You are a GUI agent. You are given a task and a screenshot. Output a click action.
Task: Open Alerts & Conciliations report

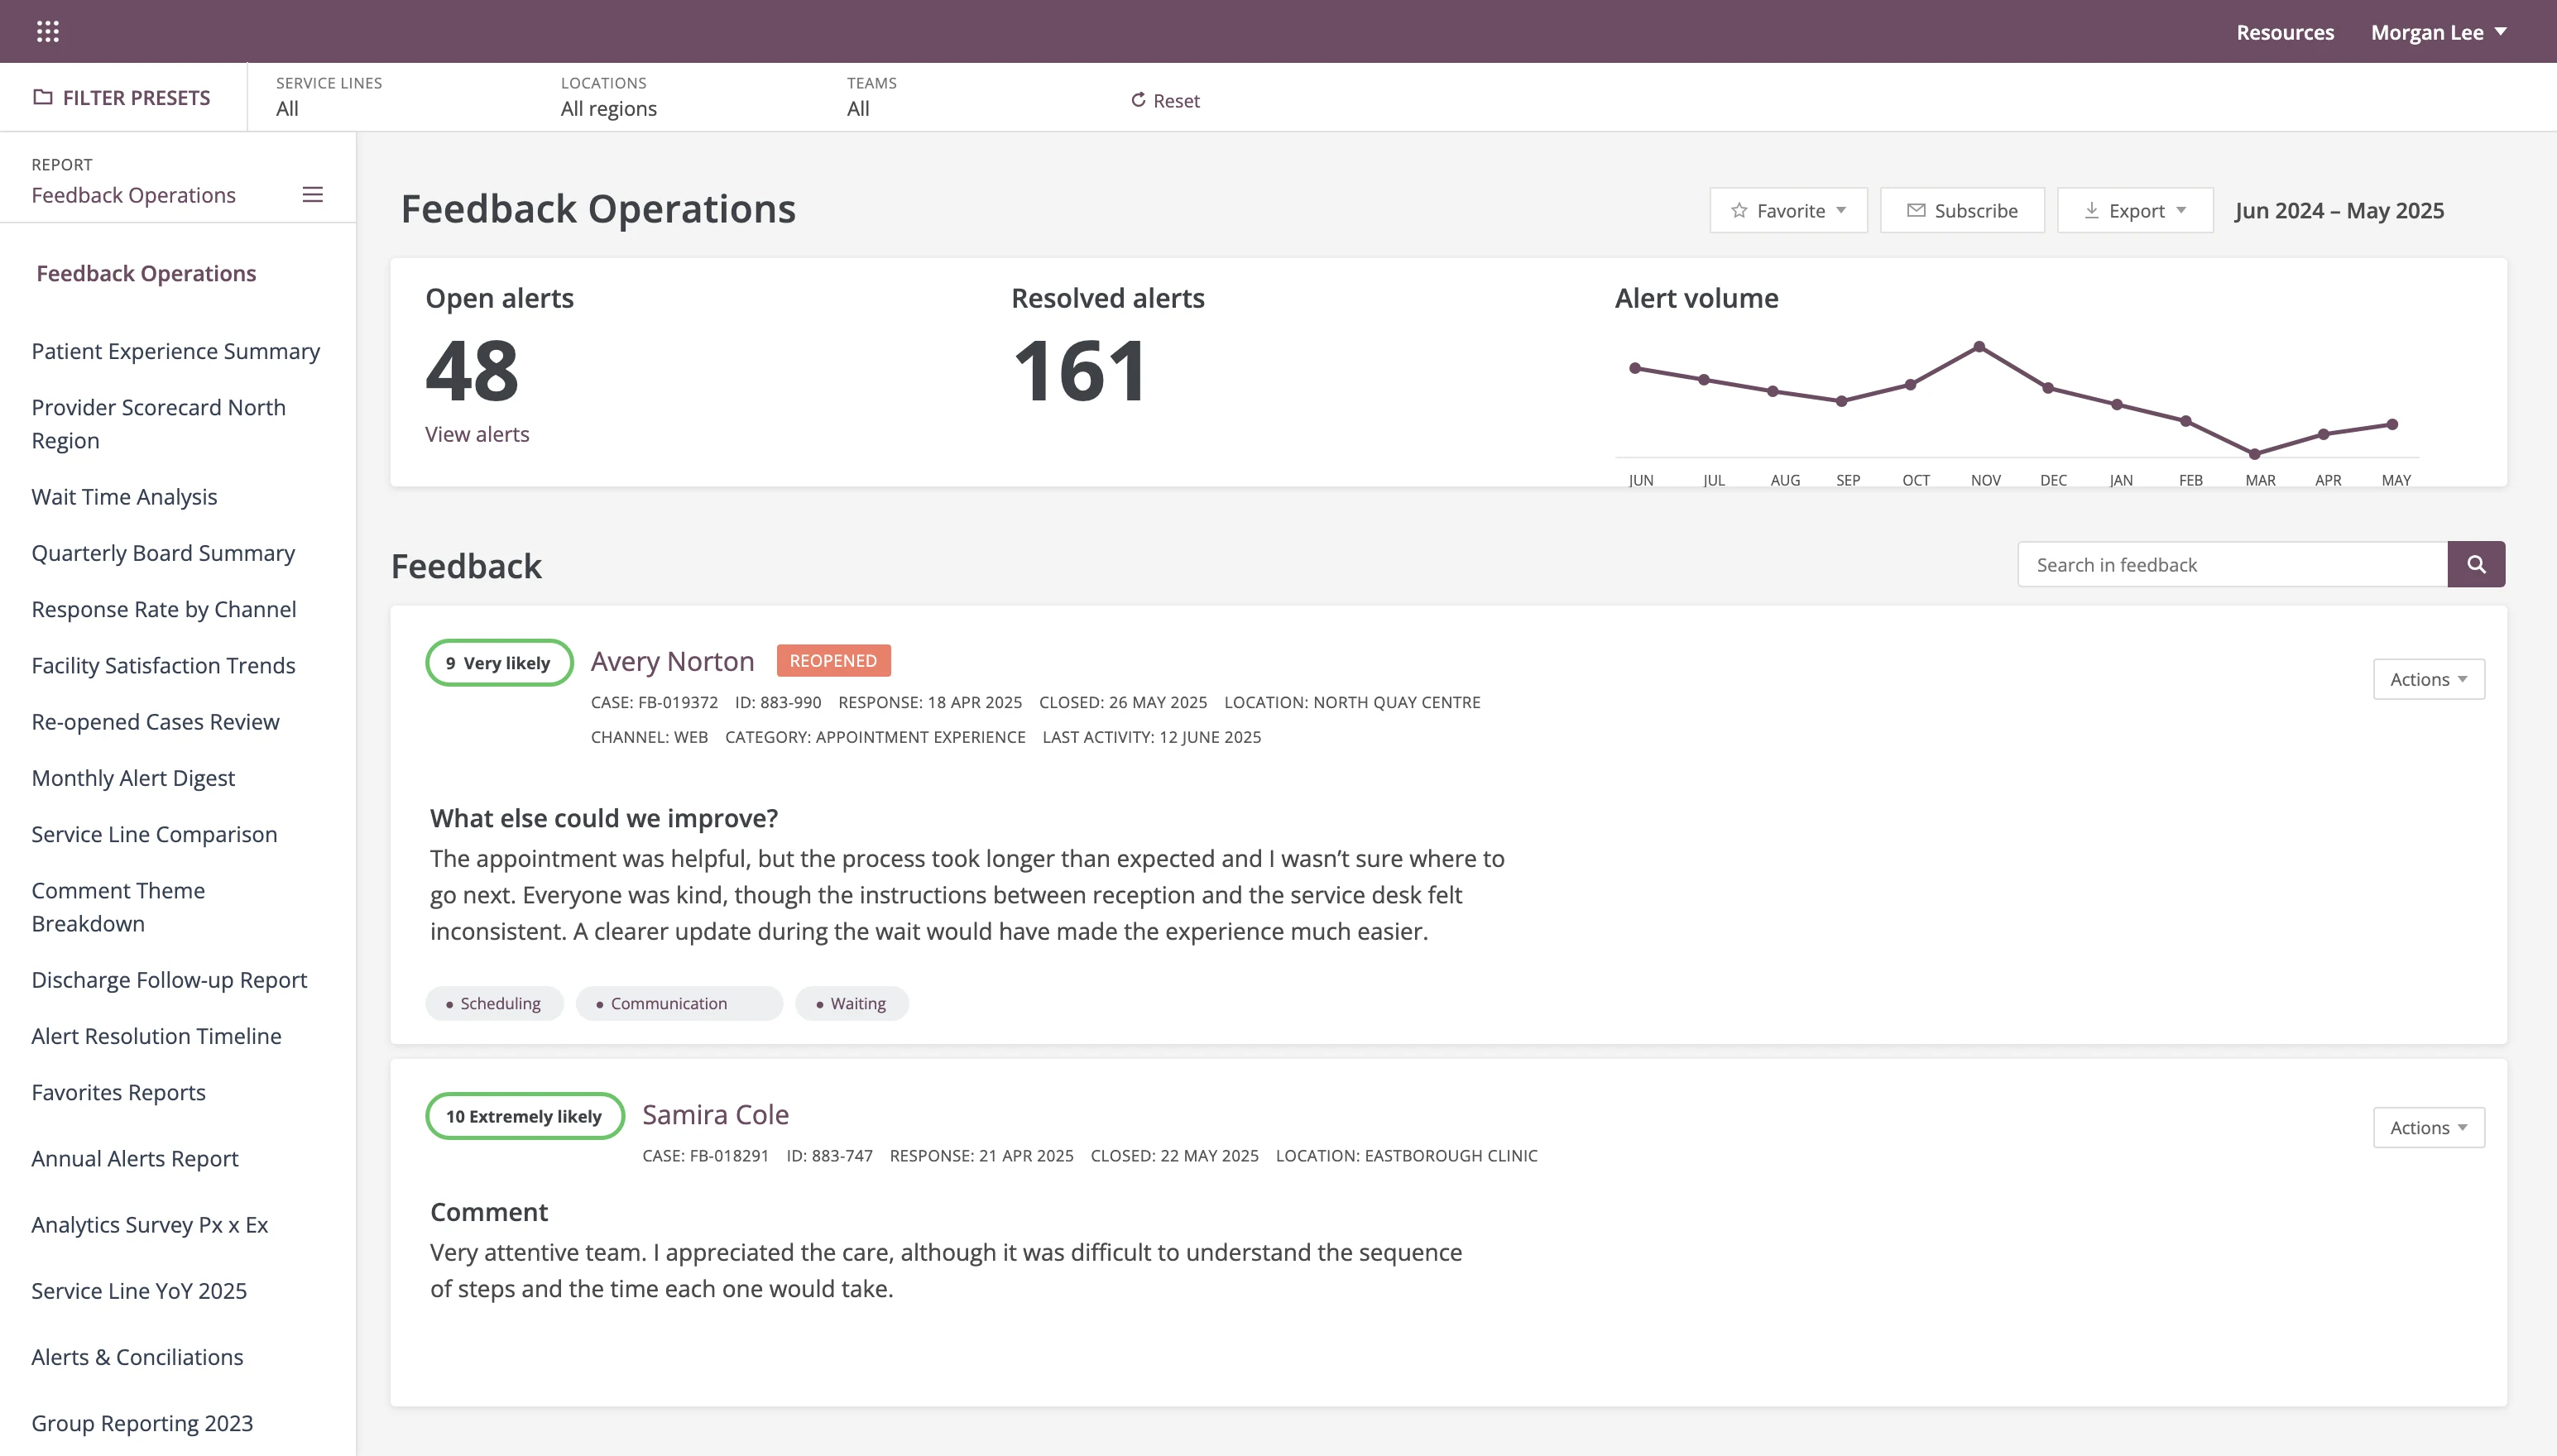(x=137, y=1357)
